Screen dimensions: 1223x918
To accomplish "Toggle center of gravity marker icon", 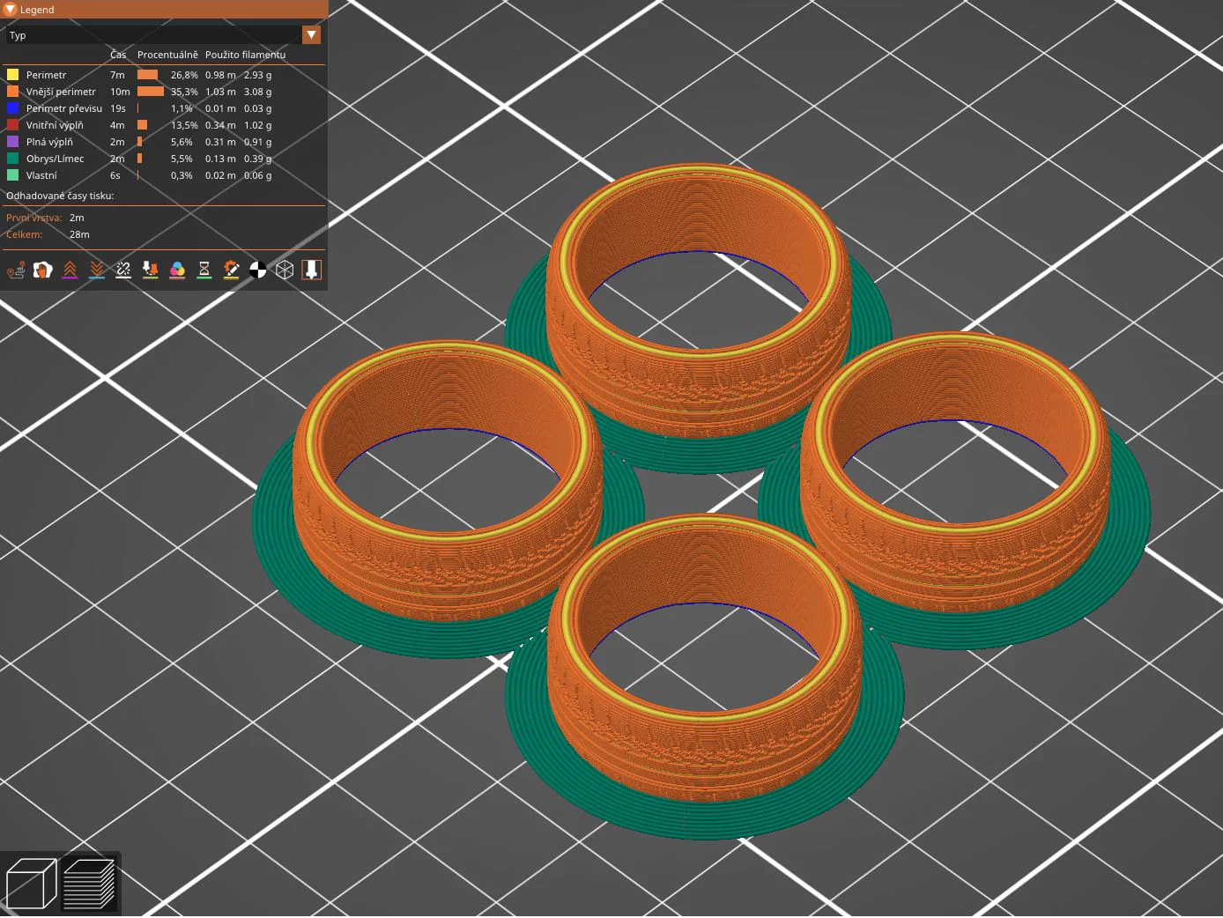I will (x=258, y=270).
